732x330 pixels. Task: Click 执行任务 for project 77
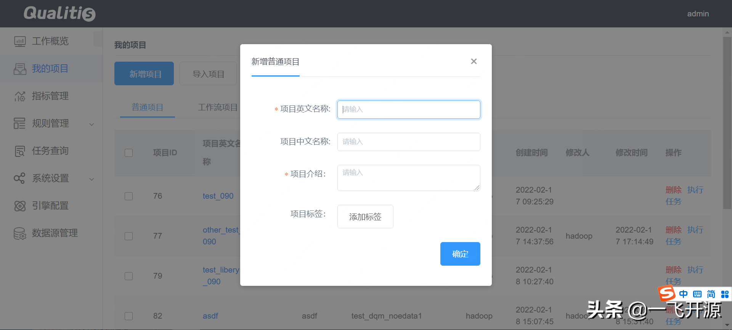(684, 236)
